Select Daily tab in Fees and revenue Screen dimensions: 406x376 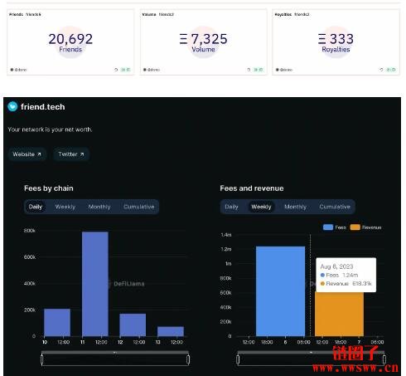coord(231,207)
